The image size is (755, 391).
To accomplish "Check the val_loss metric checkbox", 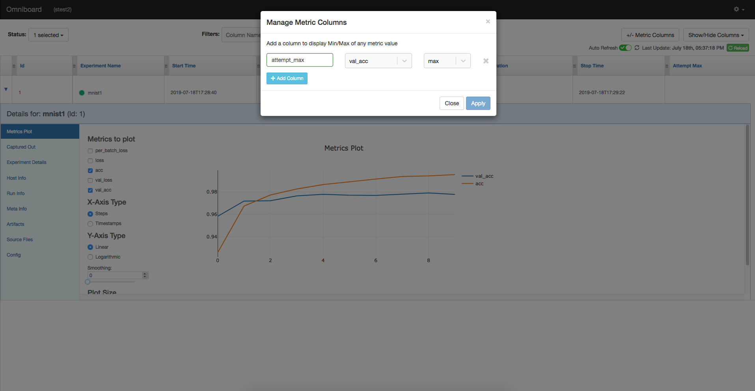I will pos(90,180).
